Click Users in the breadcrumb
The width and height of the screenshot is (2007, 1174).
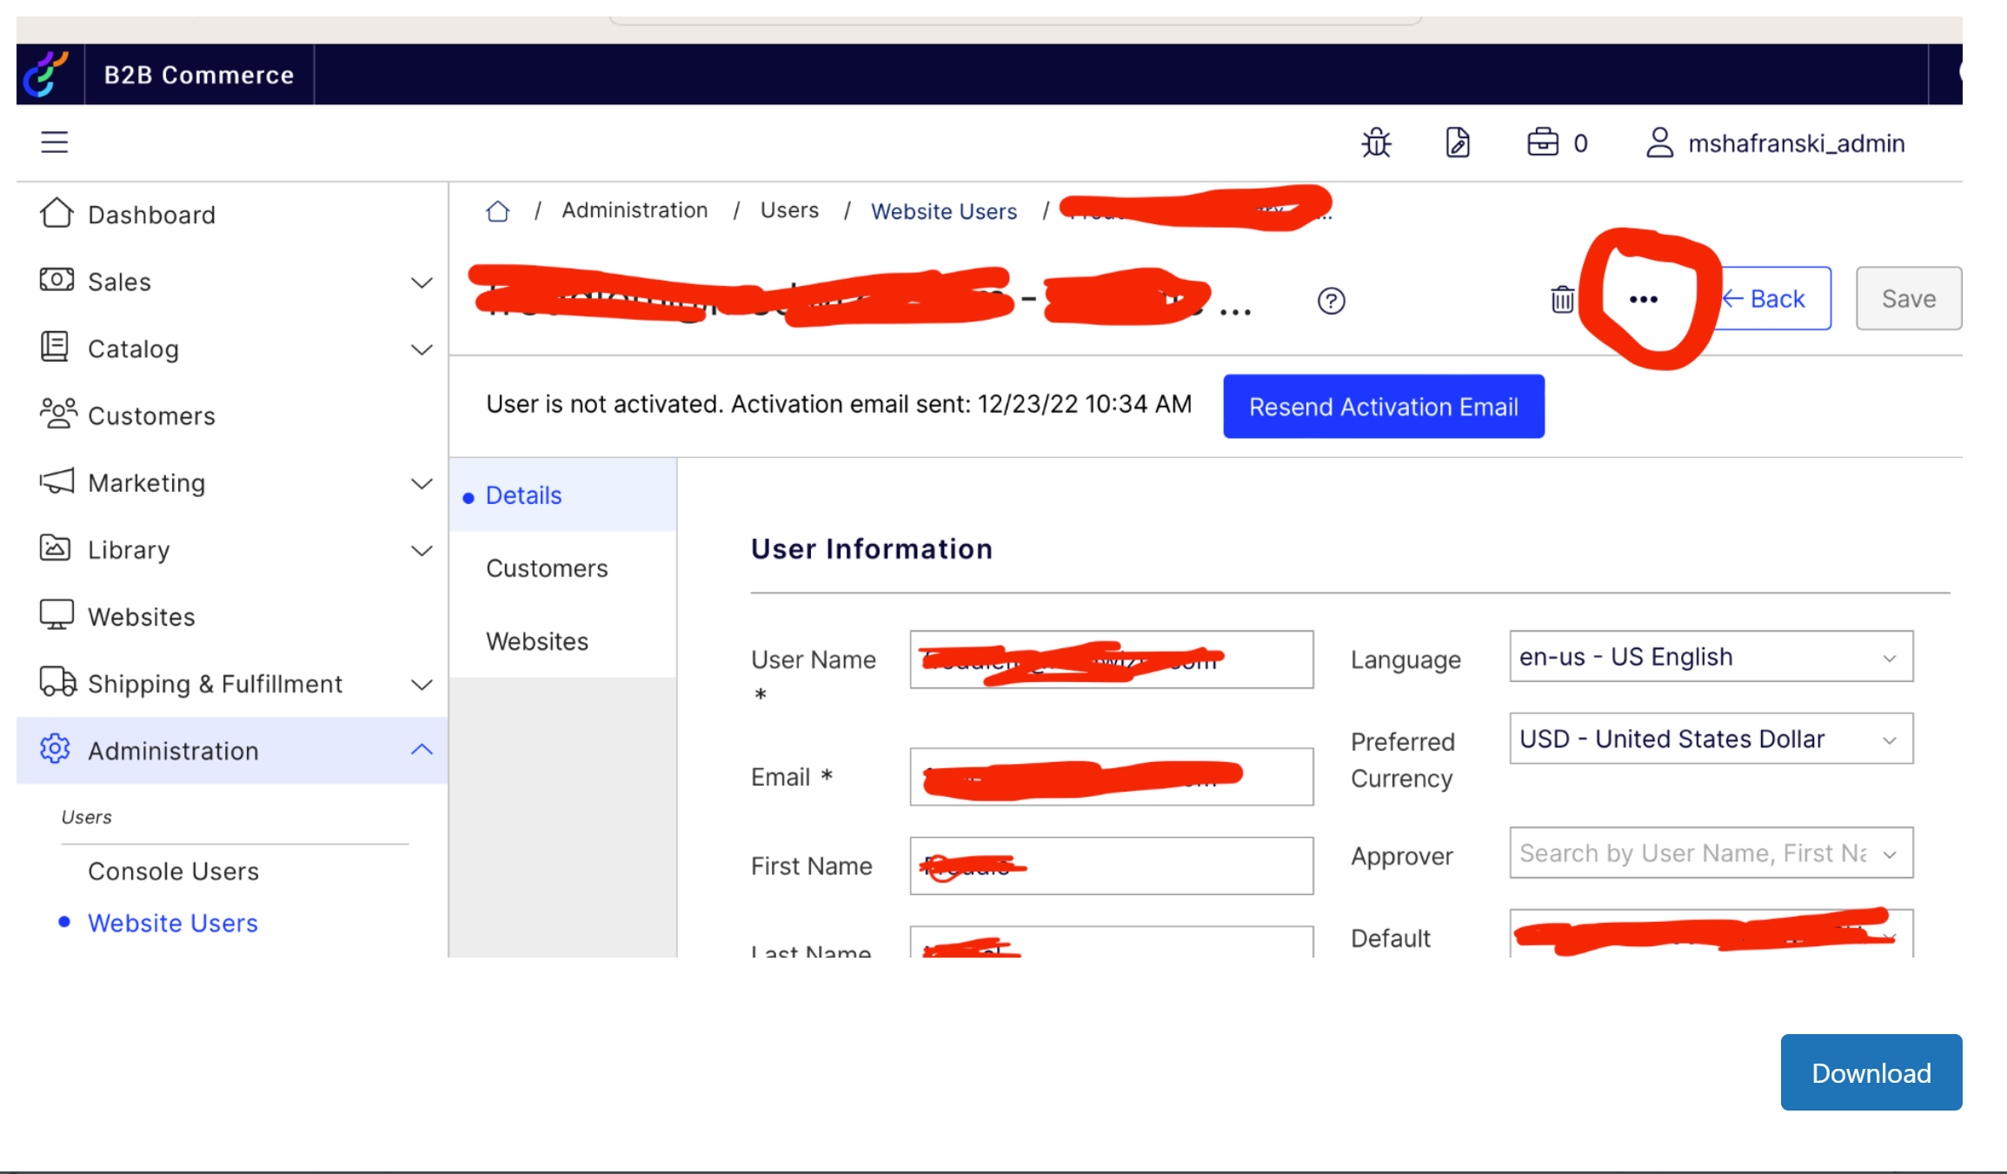click(789, 210)
